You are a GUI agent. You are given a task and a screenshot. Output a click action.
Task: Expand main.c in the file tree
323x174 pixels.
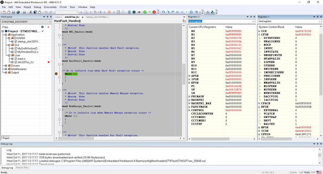(x=12, y=59)
